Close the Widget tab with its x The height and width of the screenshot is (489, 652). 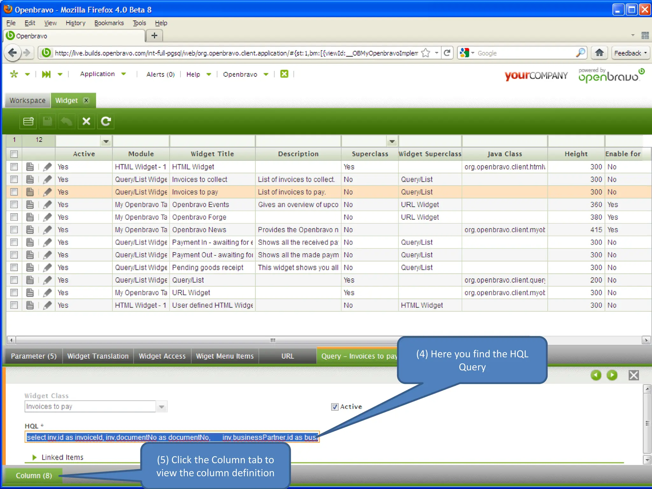[x=86, y=100]
